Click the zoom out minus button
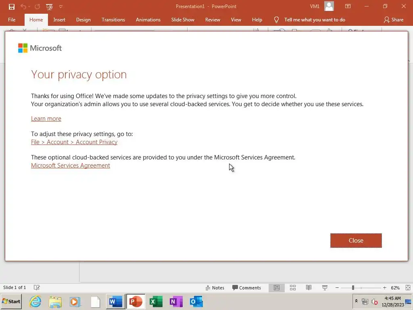The image size is (413, 310). click(337, 287)
